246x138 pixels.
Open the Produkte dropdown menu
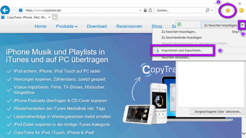tap(67, 26)
